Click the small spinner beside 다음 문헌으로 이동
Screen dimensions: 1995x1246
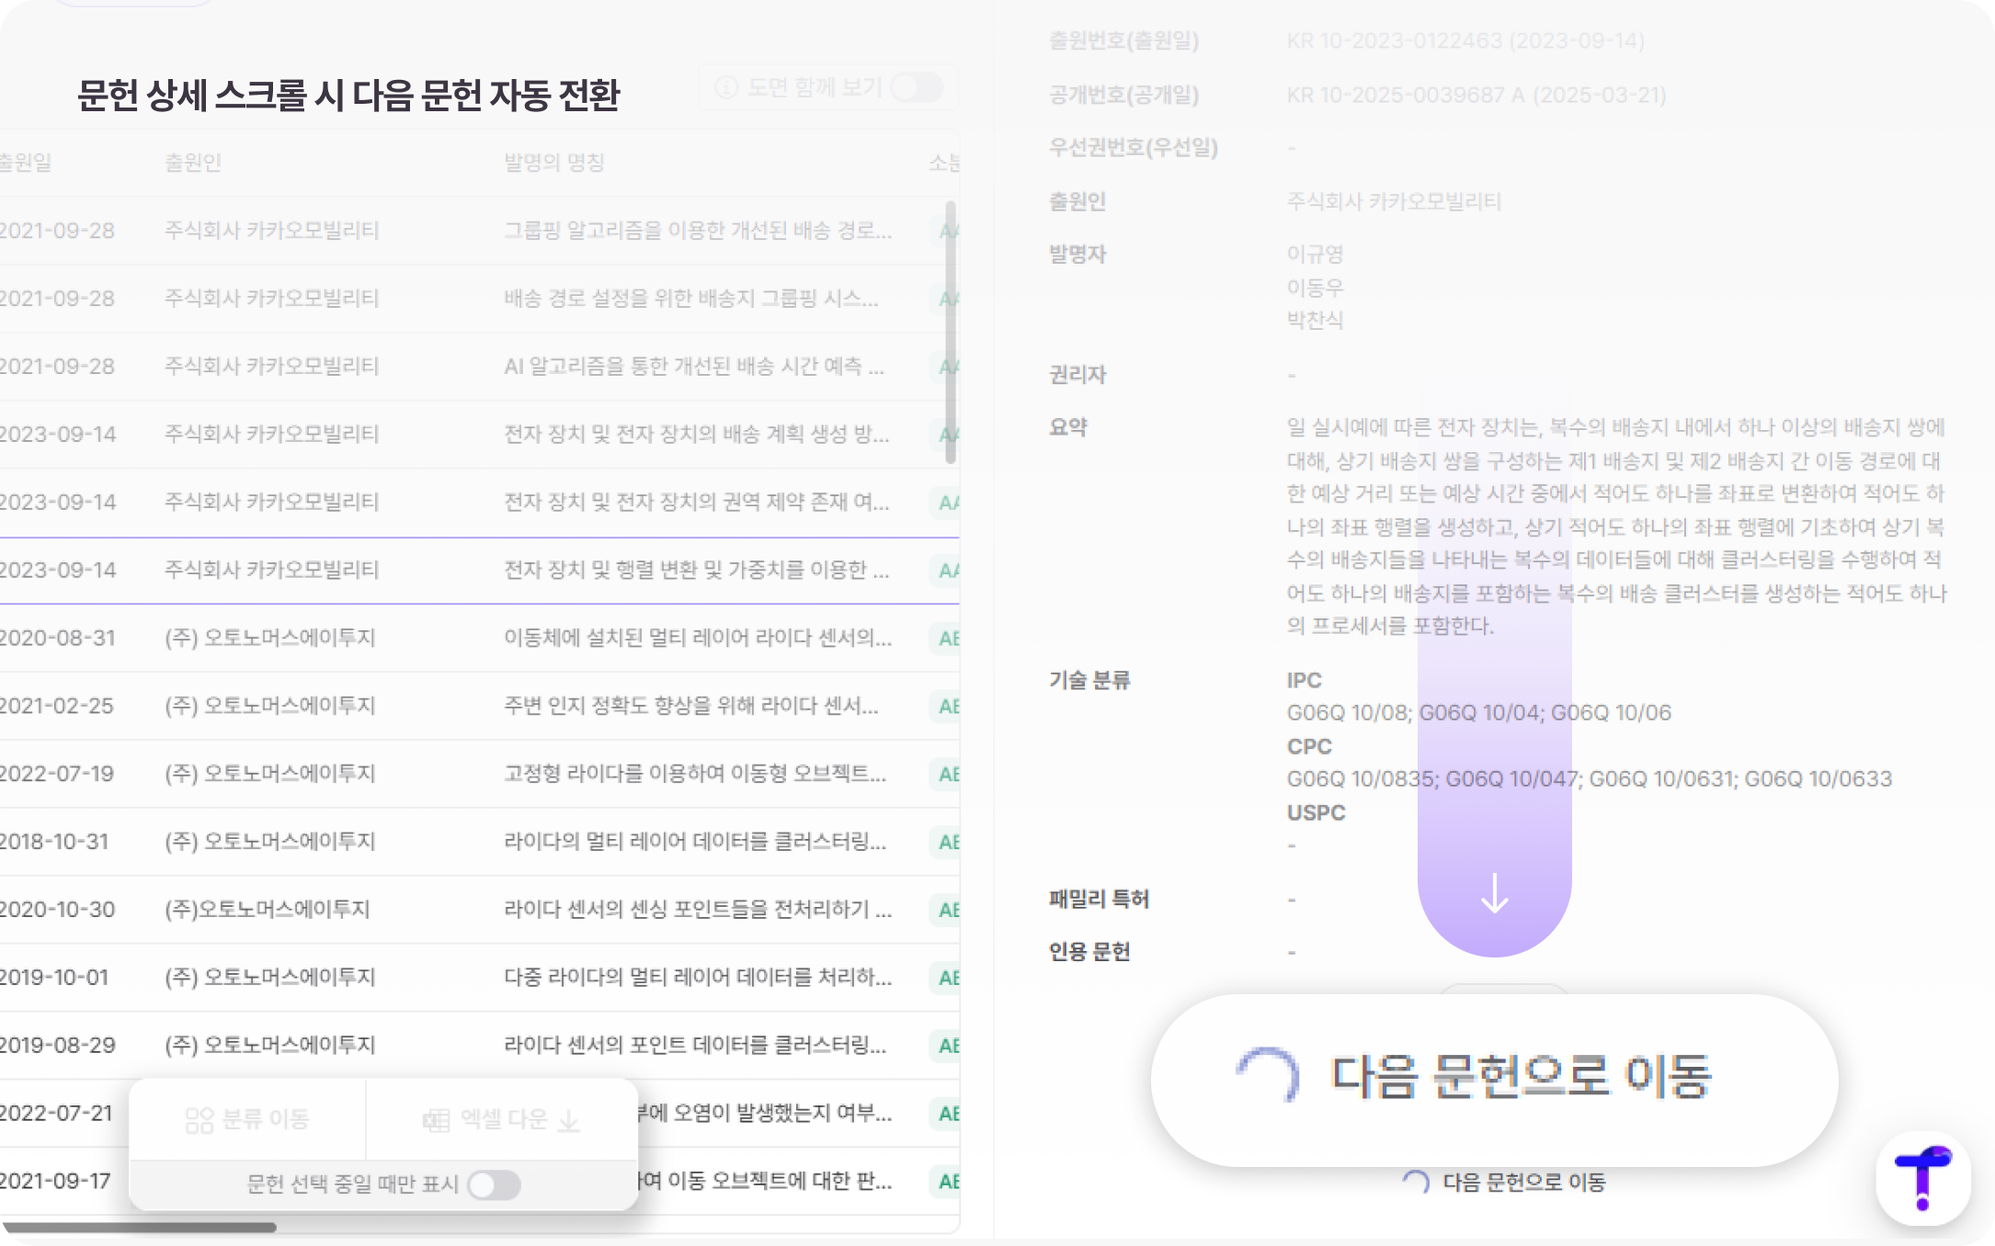(1416, 1183)
